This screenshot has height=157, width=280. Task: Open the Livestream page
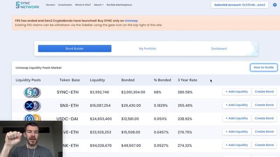pyautogui.click(x=65, y=5)
